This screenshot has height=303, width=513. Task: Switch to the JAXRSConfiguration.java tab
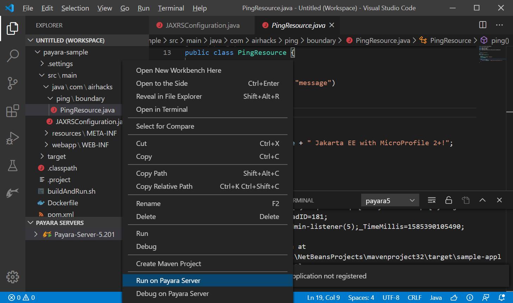click(202, 25)
